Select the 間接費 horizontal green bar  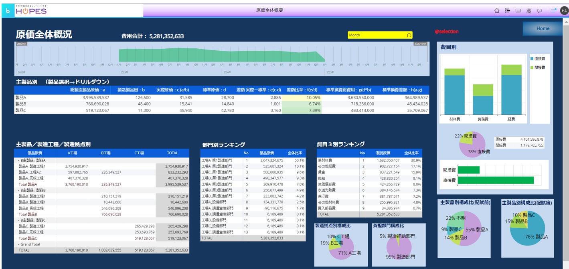[469, 170]
